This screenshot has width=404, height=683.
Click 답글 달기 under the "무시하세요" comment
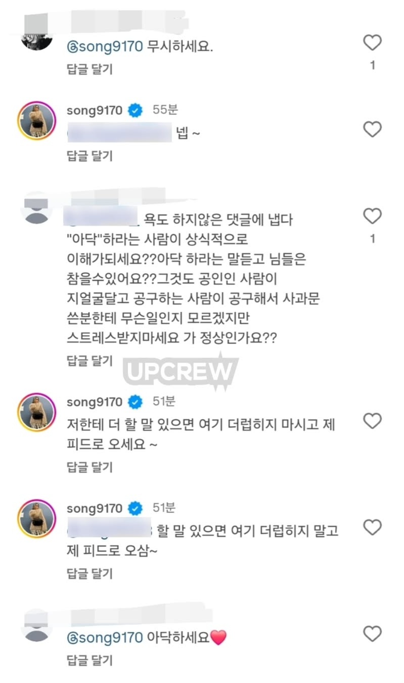point(89,69)
